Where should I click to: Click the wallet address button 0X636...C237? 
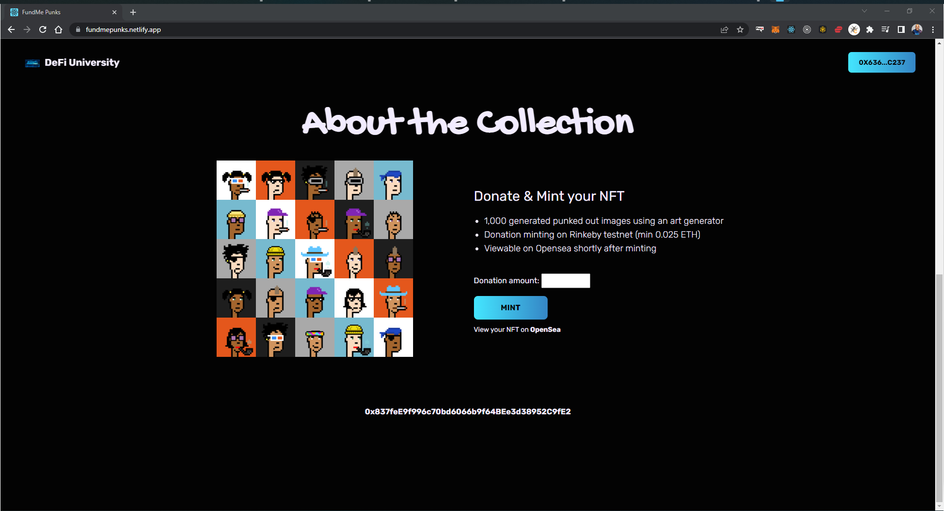pyautogui.click(x=882, y=62)
